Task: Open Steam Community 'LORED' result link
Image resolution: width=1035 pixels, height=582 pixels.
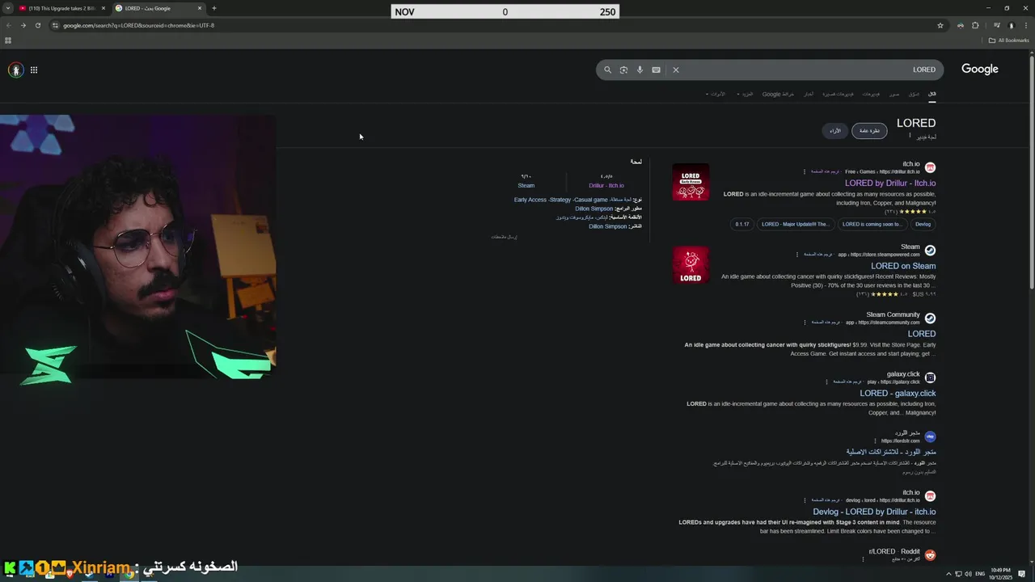Action: pyautogui.click(x=922, y=334)
